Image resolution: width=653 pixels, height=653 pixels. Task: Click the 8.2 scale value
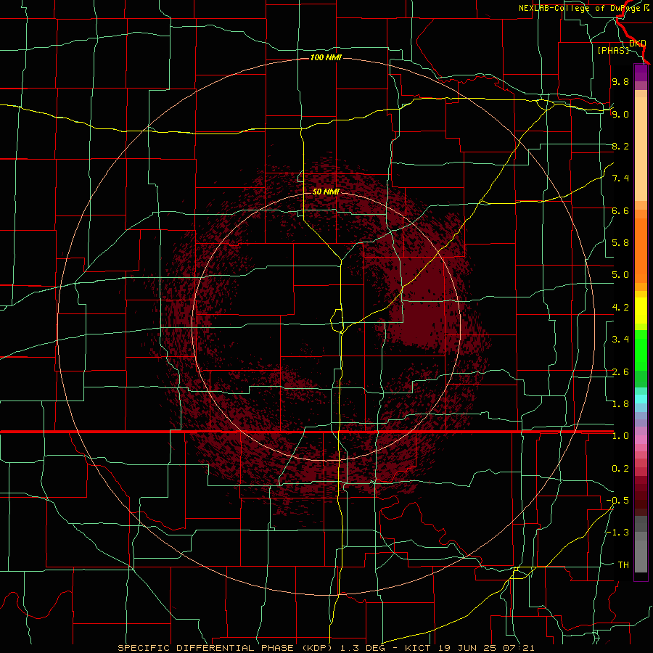[620, 146]
